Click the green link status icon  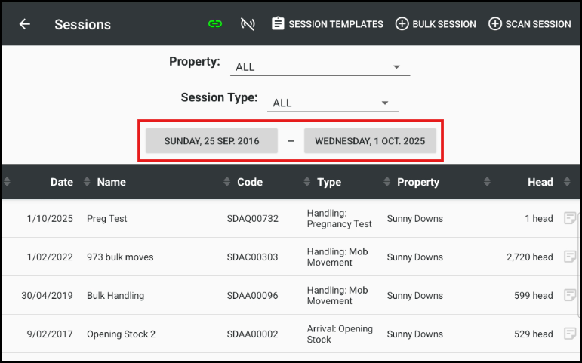(215, 24)
